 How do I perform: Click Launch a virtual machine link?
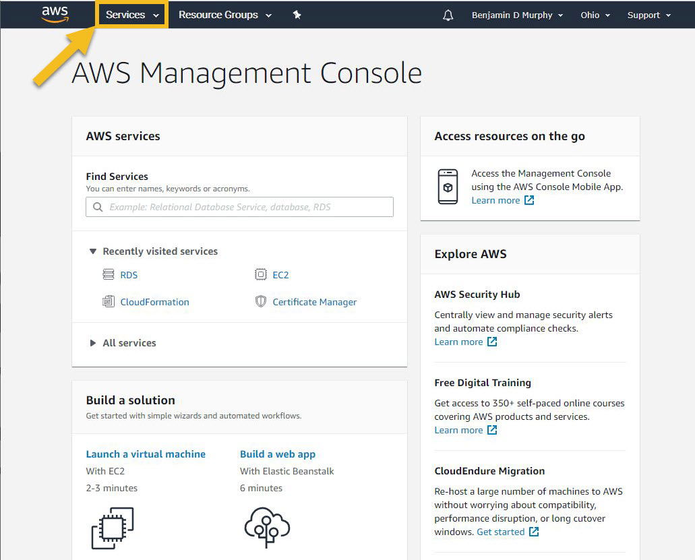pos(146,454)
